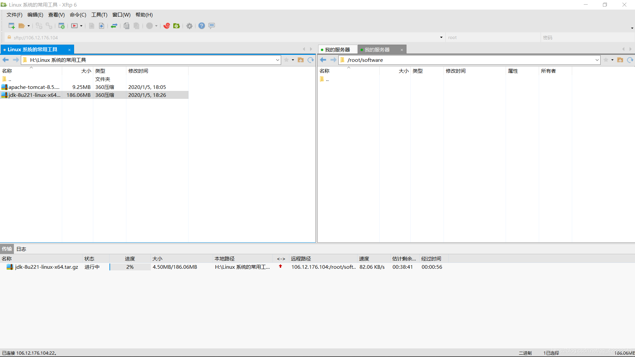Sort remote files by 名称 column
This screenshot has width=635, height=357.
348,71
